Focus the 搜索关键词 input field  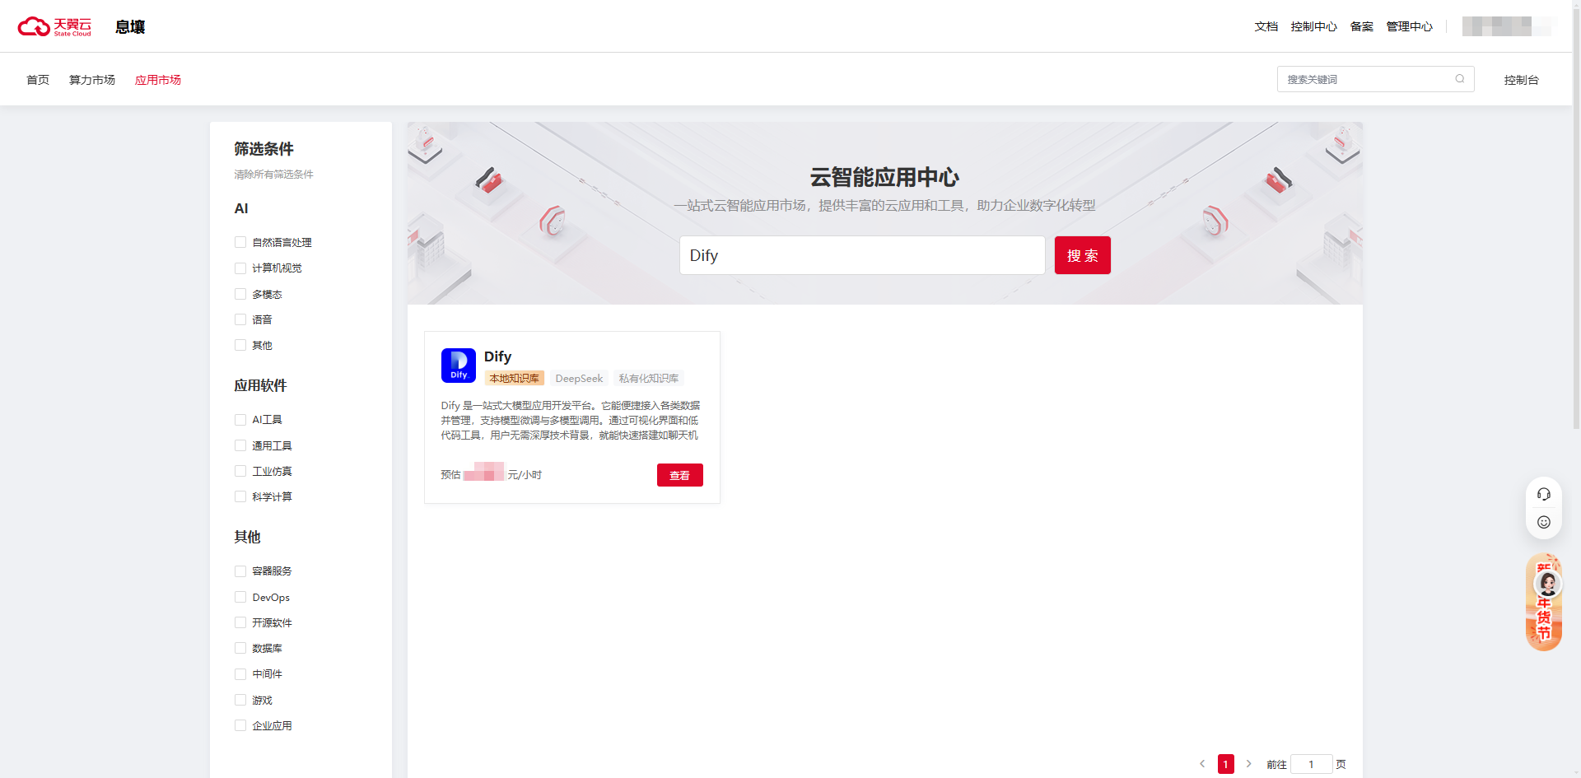[1376, 79]
